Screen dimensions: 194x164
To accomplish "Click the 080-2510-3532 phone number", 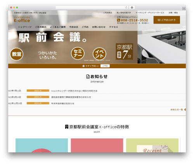I will click(x=134, y=20).
